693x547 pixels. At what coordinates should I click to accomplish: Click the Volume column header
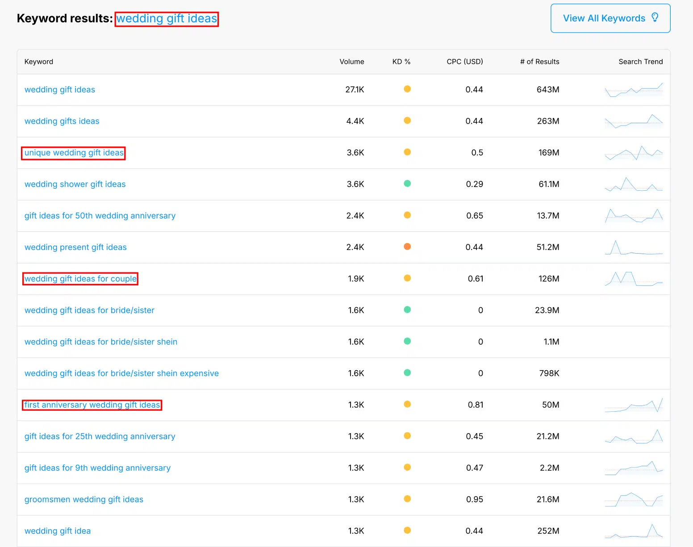click(x=352, y=62)
